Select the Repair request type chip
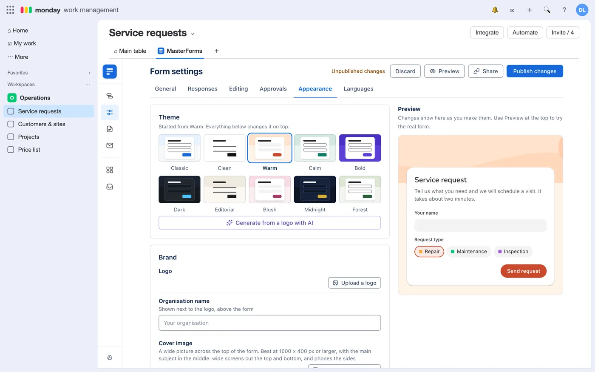Viewport: 595px width, 372px height. pos(429,252)
